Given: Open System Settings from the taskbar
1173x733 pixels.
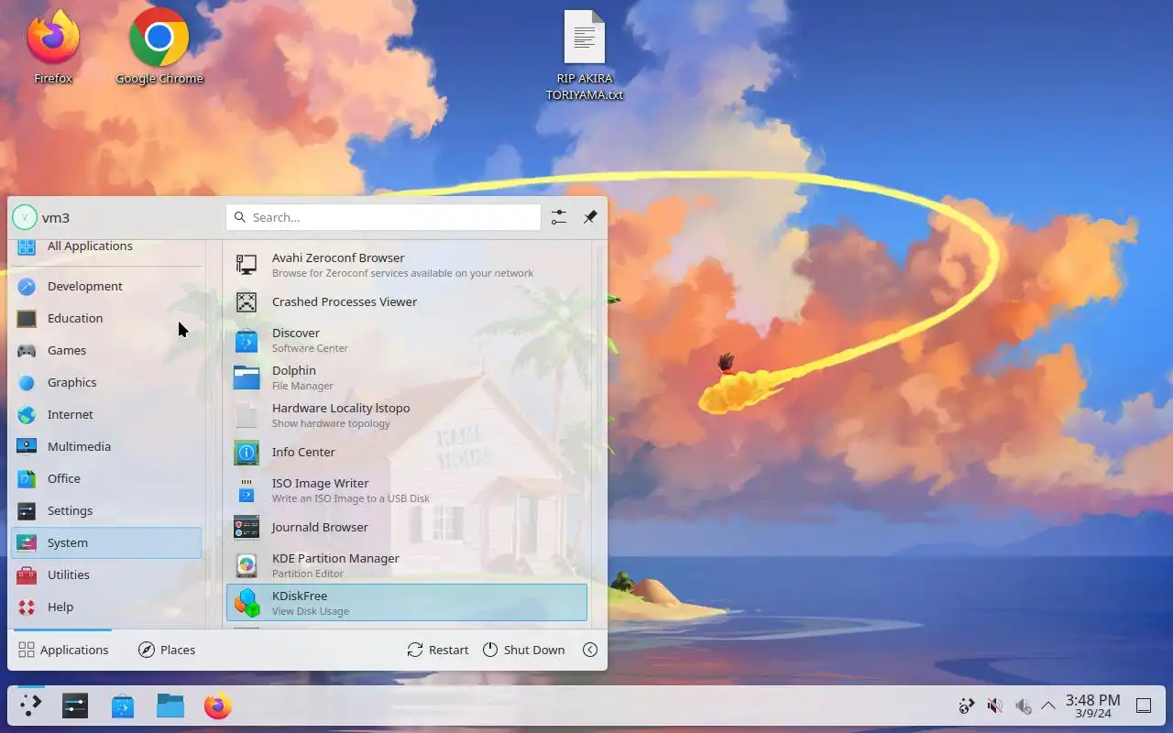Looking at the screenshot, I should (75, 706).
